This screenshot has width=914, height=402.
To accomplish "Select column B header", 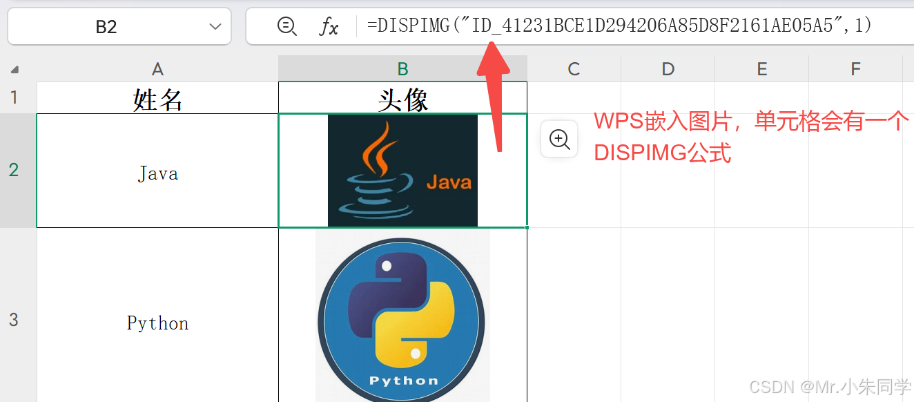I will click(x=402, y=68).
